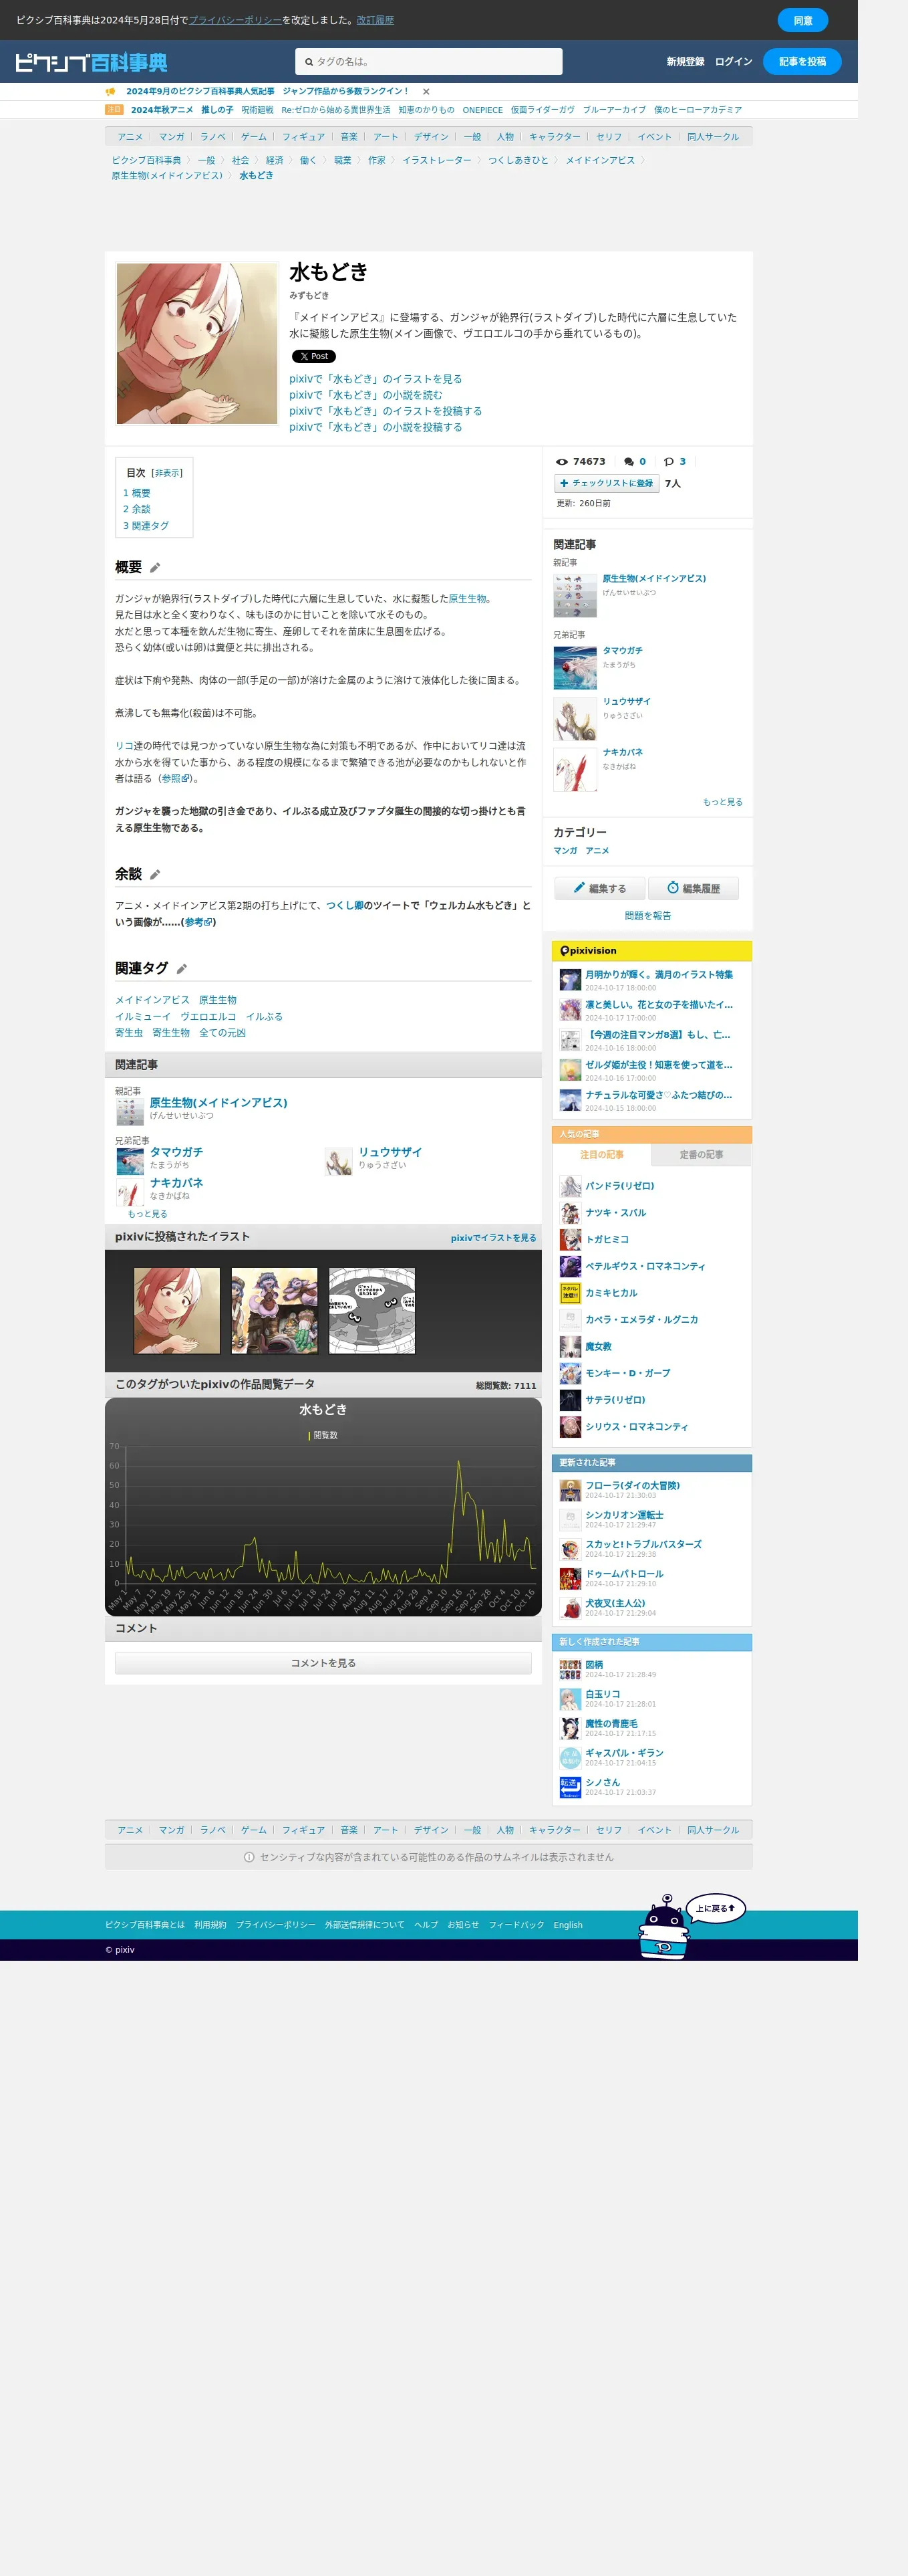This screenshot has height=2576, width=908.
Task: Open つくしあきひと breadcrumb link
Action: pos(518,160)
